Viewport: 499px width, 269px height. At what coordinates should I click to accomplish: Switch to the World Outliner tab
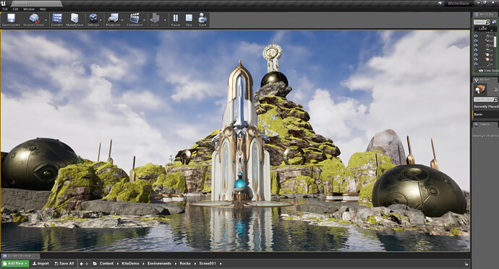[486, 14]
